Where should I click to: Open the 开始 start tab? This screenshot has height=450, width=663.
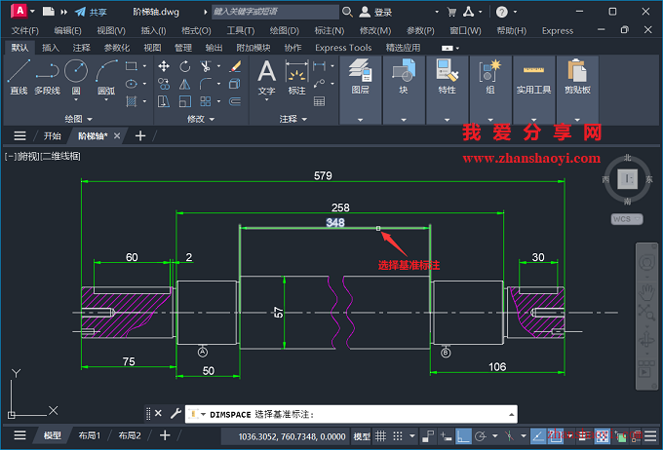53,136
